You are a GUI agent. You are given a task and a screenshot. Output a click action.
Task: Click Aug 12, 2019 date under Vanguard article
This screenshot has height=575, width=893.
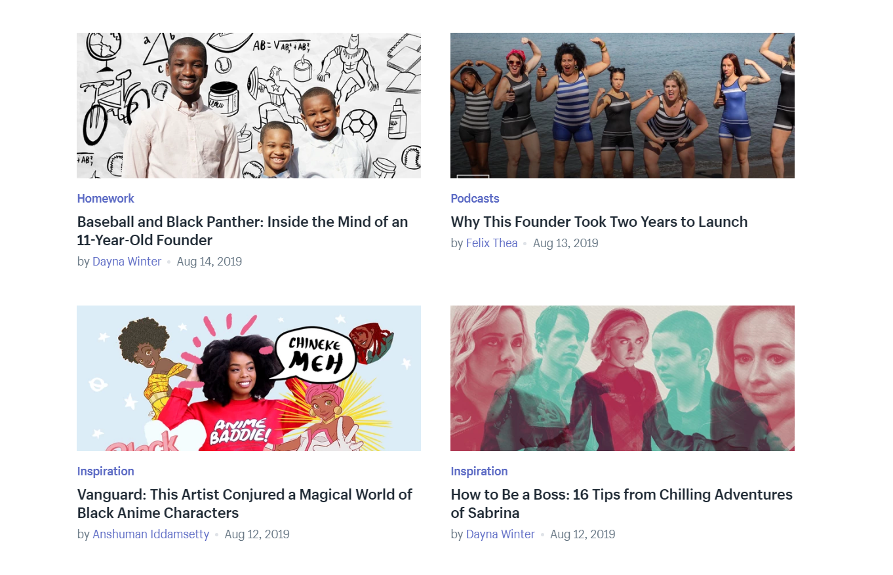257,534
